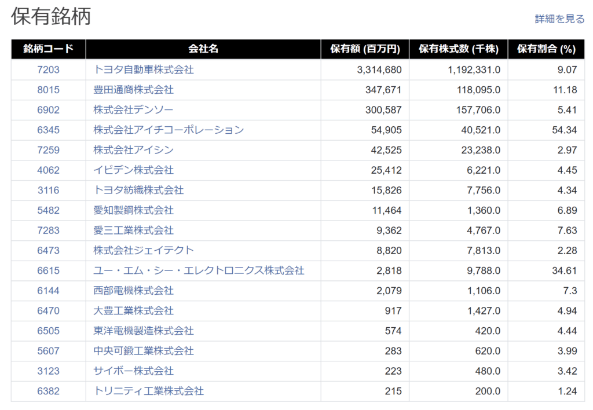This screenshot has height=410, width=593.
Task: Select the 7,813.0 shares cell
Action: [x=459, y=250]
